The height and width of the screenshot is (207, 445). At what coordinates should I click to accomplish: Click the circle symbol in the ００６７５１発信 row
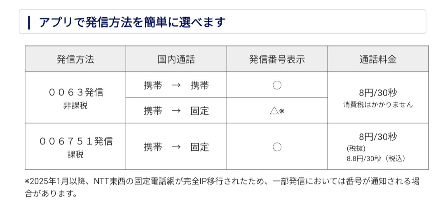coord(277,147)
